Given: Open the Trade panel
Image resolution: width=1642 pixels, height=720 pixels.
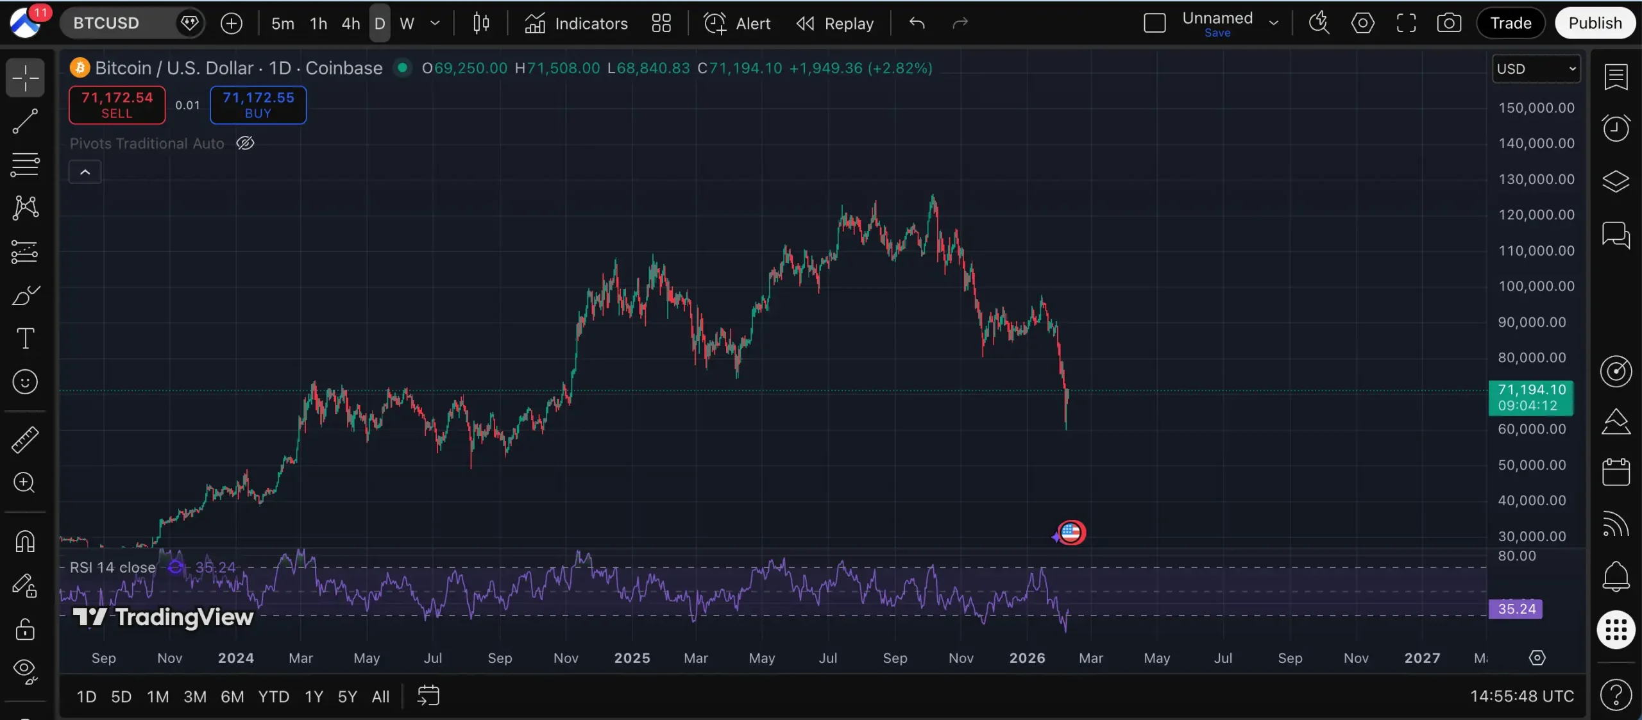Looking at the screenshot, I should pos(1511,24).
